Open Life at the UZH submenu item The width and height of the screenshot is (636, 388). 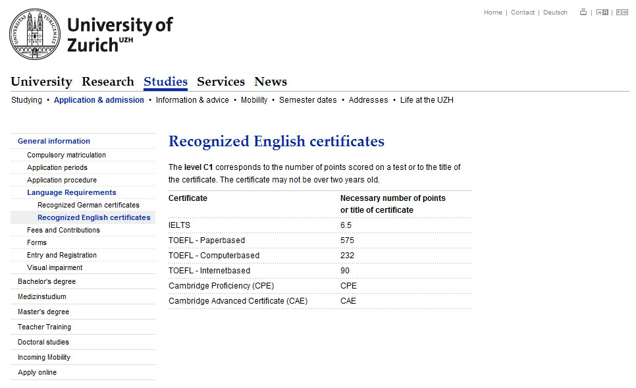(x=427, y=100)
